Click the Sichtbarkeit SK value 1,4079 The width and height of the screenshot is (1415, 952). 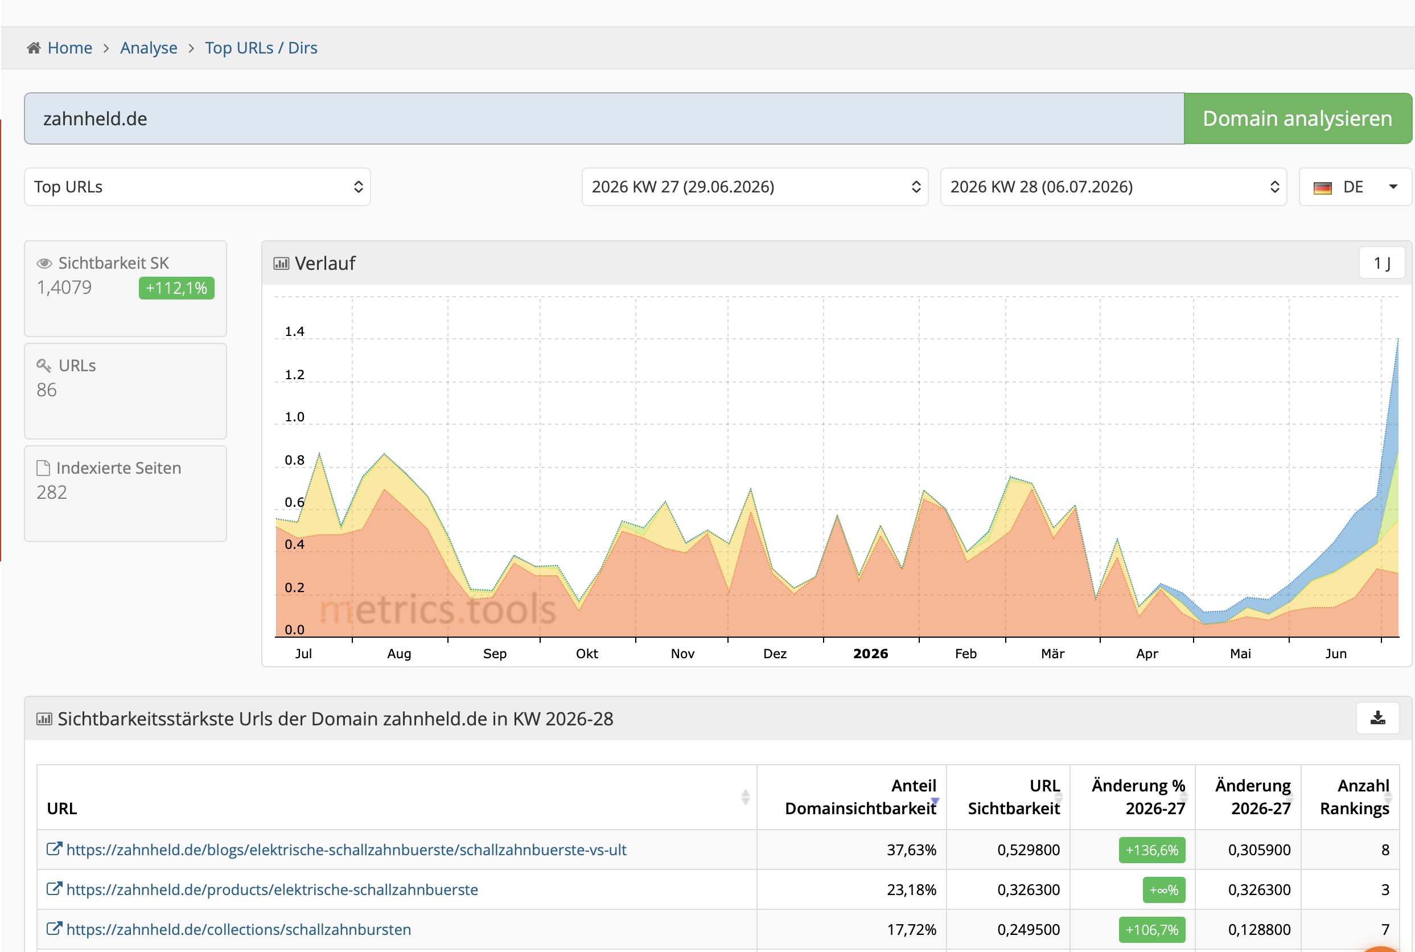[64, 288]
